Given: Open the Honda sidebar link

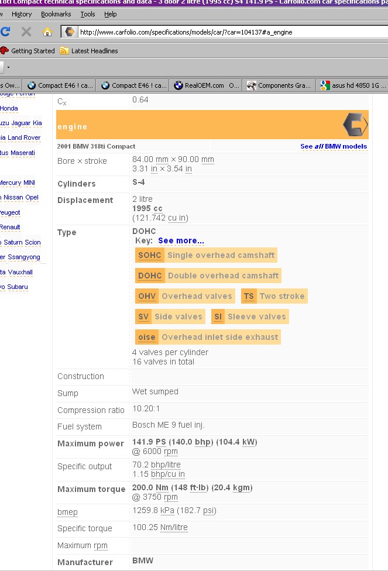Looking at the screenshot, I should 9,108.
